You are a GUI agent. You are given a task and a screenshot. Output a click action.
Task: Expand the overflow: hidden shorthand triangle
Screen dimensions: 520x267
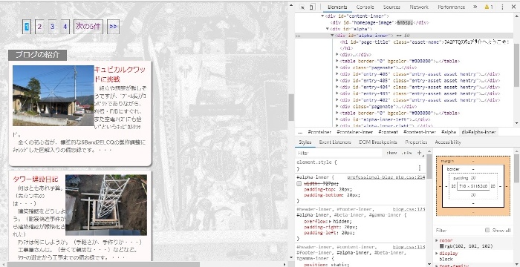(330, 221)
